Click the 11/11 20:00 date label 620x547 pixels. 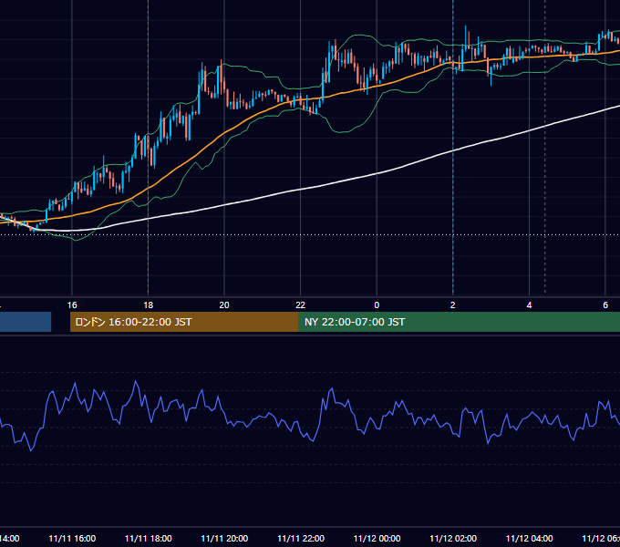click(x=224, y=538)
